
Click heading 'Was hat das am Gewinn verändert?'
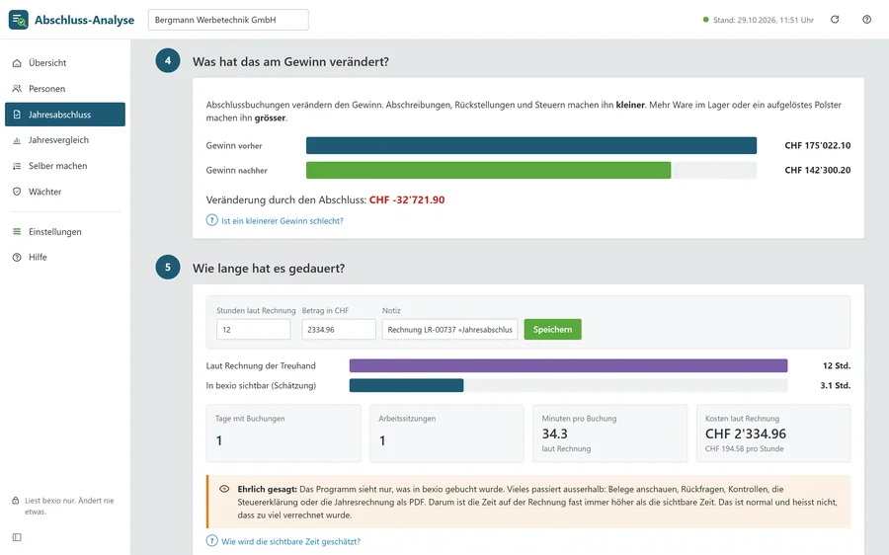tap(290, 62)
